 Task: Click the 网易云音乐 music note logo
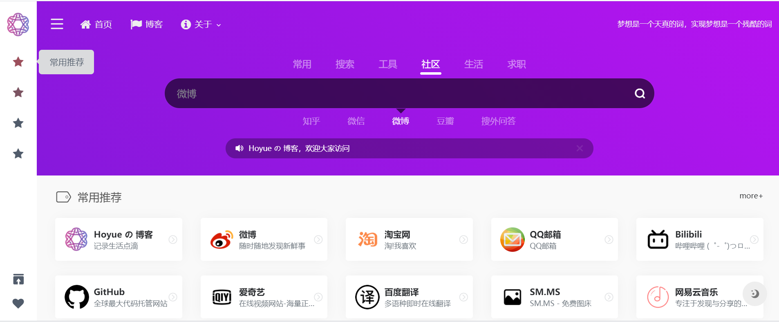tap(658, 297)
